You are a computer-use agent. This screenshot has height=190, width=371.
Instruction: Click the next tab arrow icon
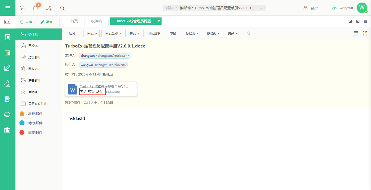click(358, 21)
